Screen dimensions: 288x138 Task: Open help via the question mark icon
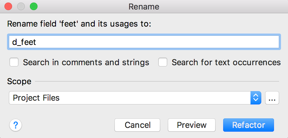pos(16,125)
